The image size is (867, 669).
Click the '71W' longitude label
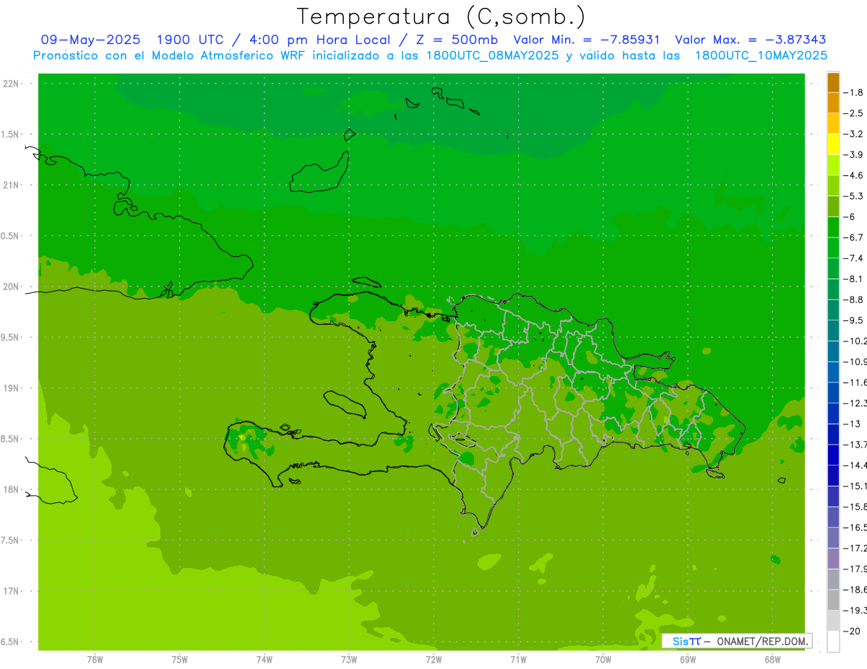pos(518,660)
